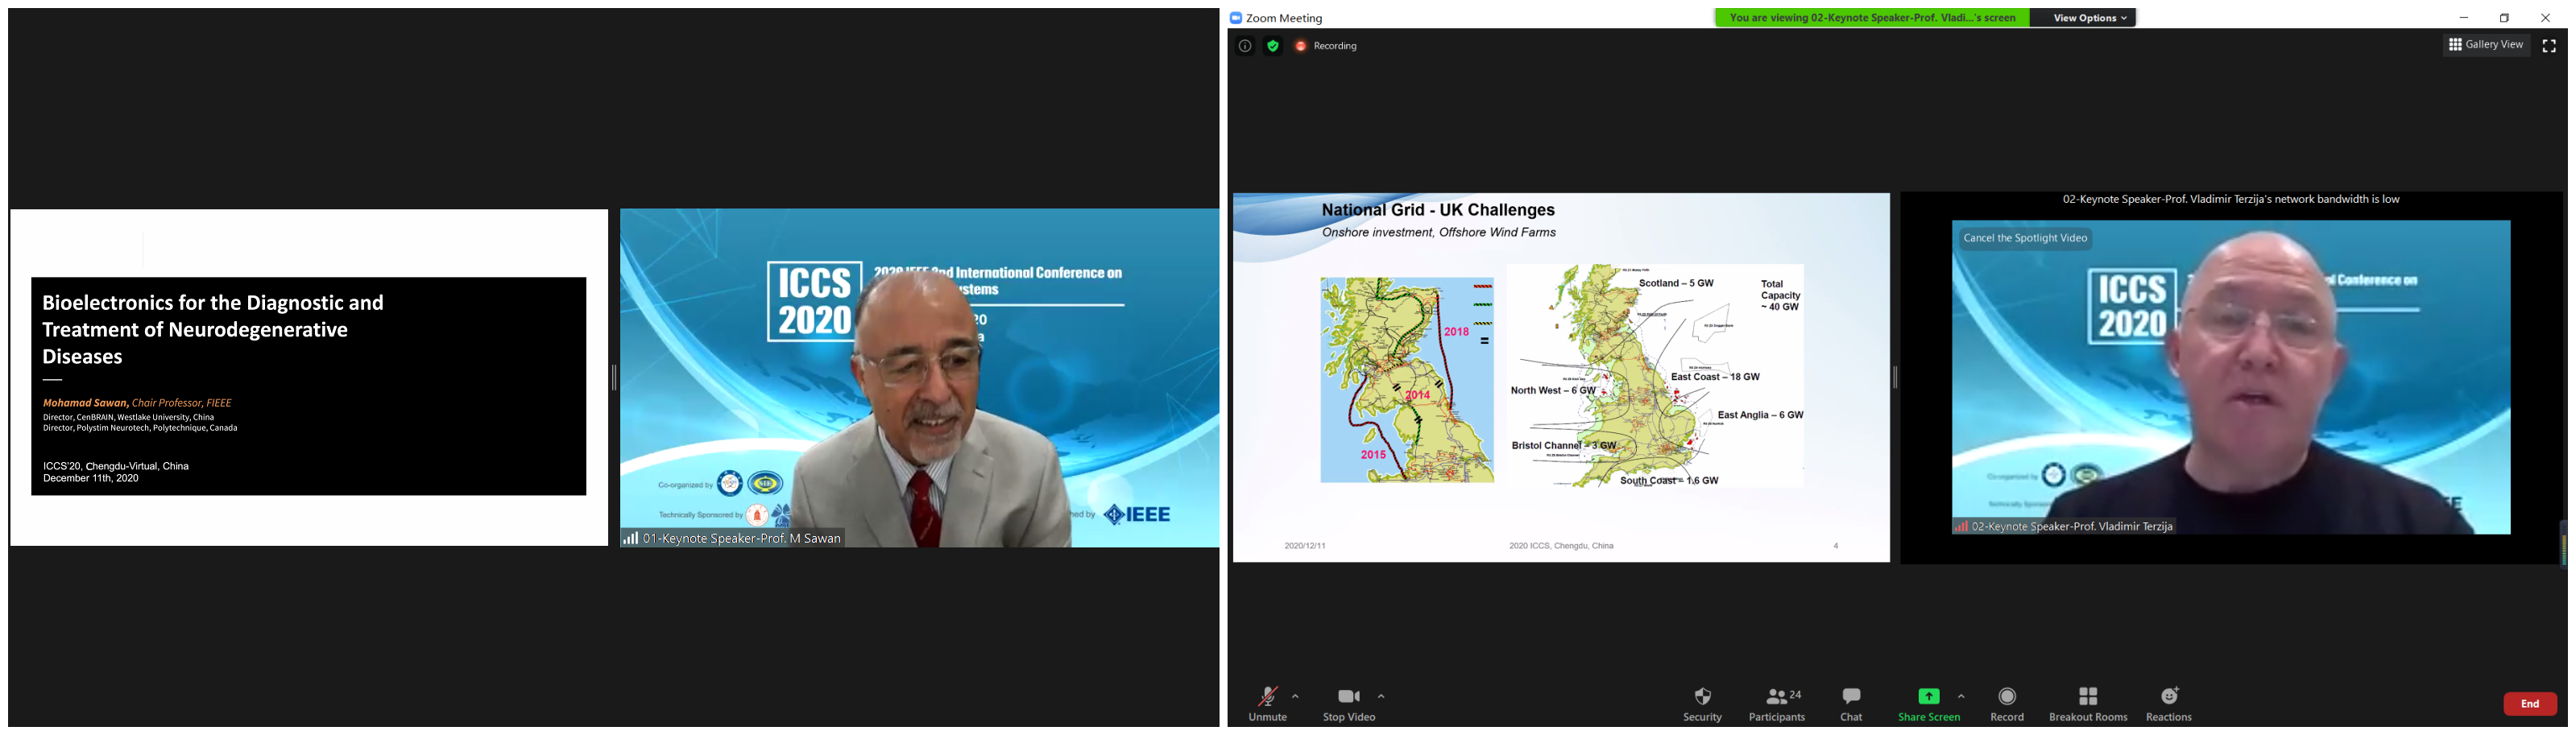Expand share options arrow beside Share Screen
Viewport: 2576px width, 735px height.
point(1961,696)
